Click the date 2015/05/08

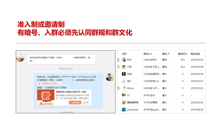pos(197,67)
